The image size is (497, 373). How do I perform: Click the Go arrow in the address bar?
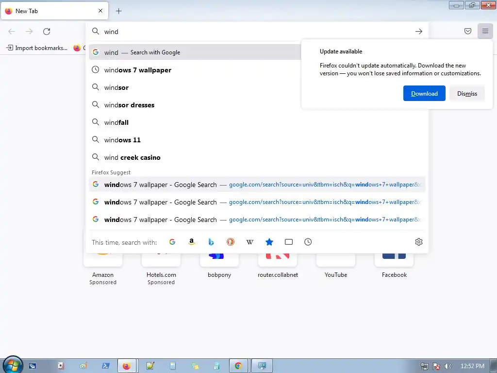coord(419,32)
